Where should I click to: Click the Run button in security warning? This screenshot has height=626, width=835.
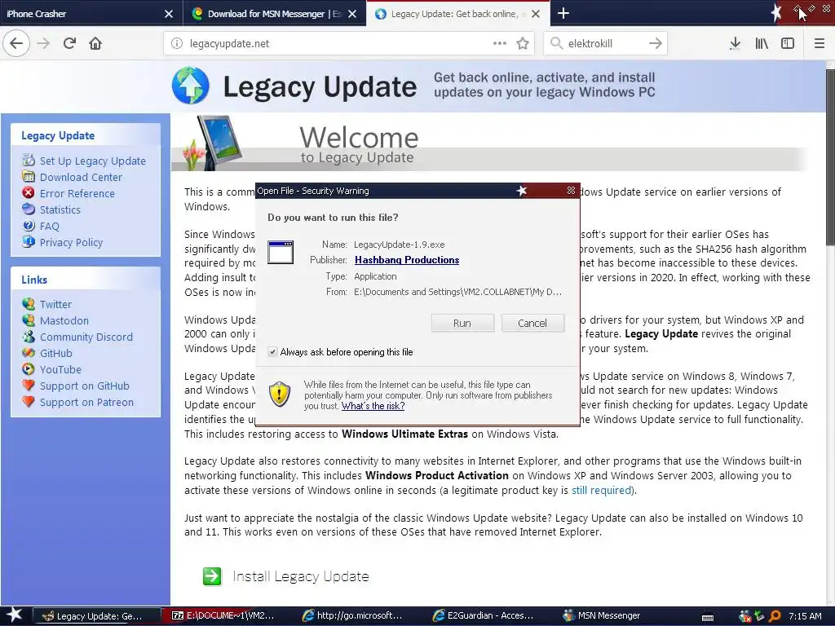point(462,323)
